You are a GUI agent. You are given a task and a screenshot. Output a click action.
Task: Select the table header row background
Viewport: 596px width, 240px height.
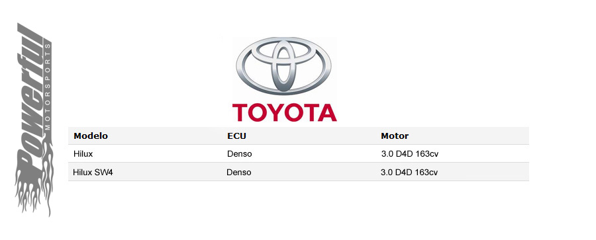[299, 136]
